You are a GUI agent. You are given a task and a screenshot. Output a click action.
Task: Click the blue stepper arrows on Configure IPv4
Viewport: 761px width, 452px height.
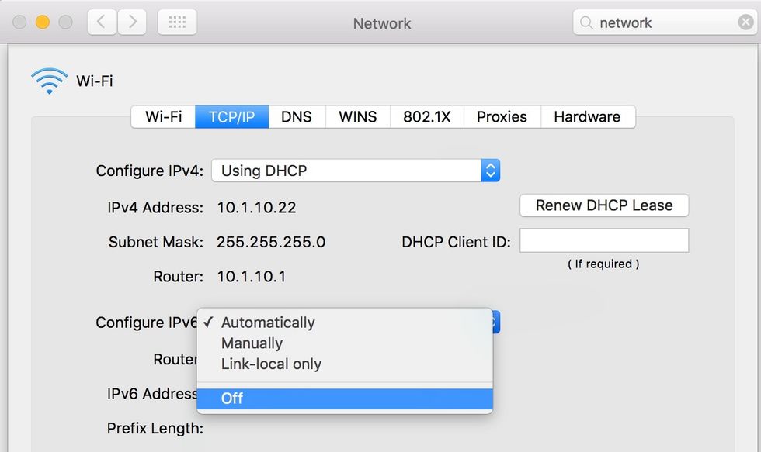tap(490, 170)
